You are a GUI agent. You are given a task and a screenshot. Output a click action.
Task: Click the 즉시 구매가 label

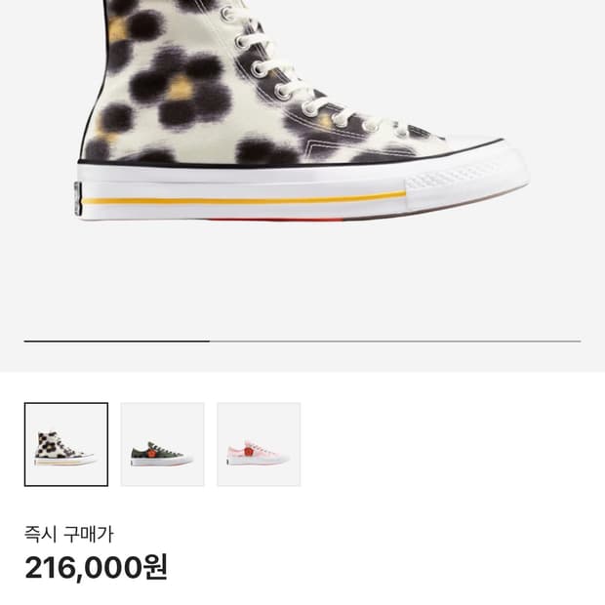[69, 534]
